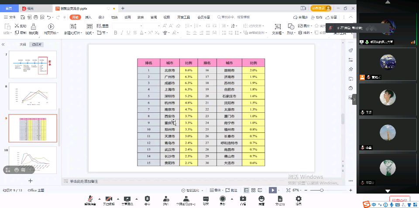Select slide 8 thumbnail with line chart
The height and width of the screenshot is (208, 419).
[x=33, y=96]
